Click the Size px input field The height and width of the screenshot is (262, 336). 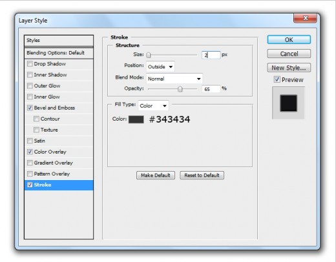pos(211,55)
